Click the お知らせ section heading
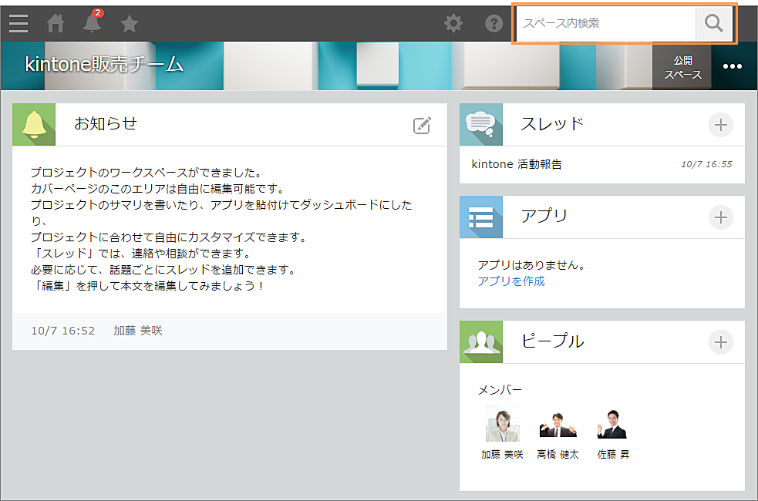 [x=106, y=123]
